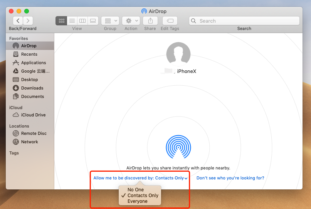Open Documents icon in the sidebar
This screenshot has height=209, width=311.
click(x=16, y=96)
